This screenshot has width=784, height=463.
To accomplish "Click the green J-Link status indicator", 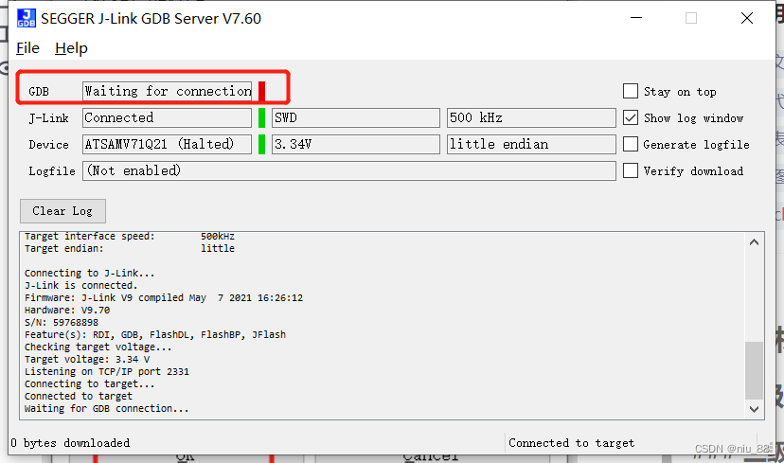I will [x=261, y=117].
